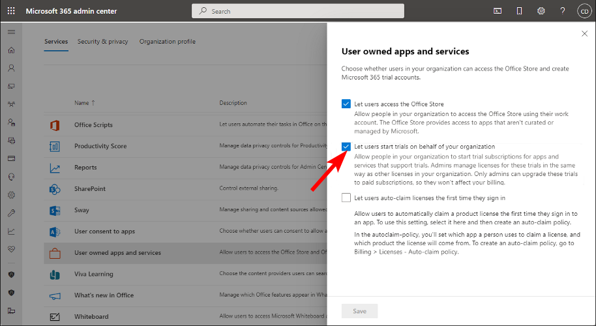Click the Whiteboard service icon
This screenshot has width=596, height=326.
[x=55, y=316]
